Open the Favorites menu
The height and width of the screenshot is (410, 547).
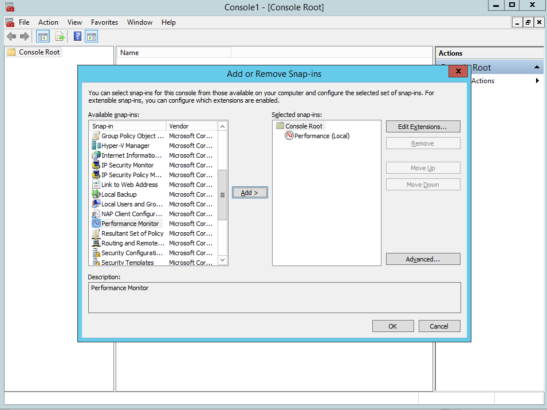coord(104,22)
